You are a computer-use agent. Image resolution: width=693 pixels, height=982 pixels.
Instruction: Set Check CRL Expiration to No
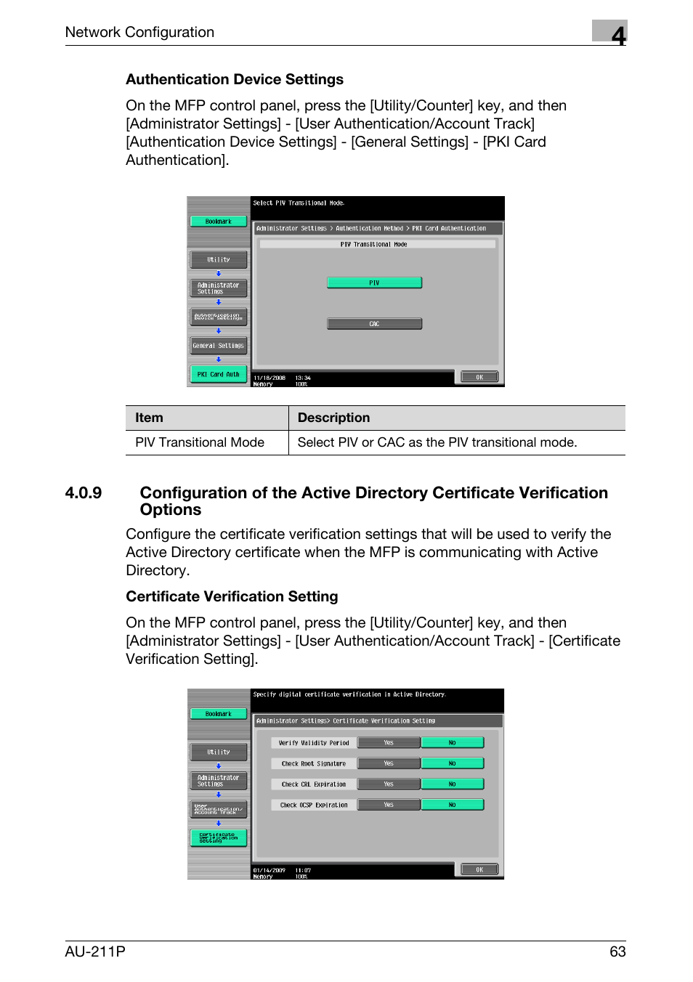point(452,784)
